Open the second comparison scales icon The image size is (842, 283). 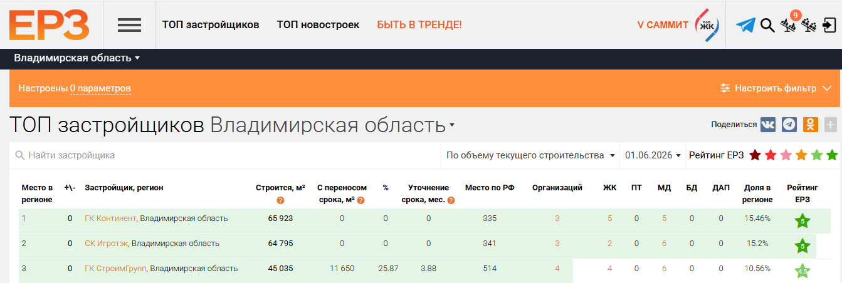click(x=809, y=26)
